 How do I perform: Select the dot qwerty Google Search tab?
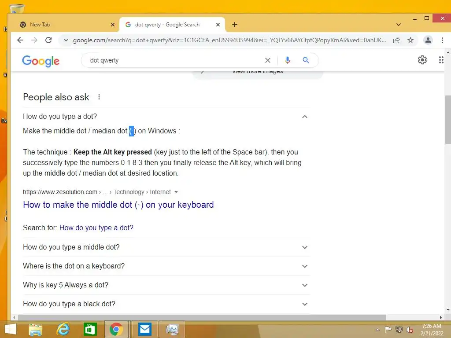(171, 25)
